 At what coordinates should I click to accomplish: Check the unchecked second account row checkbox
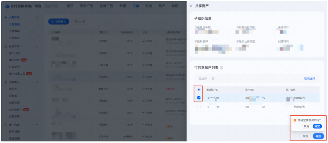point(199,107)
